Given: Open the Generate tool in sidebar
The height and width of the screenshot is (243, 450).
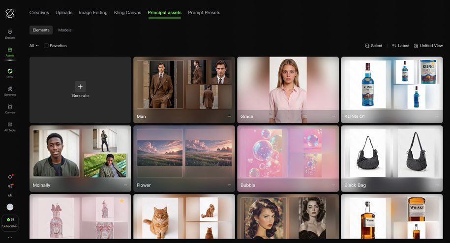Looking at the screenshot, I should click(10, 91).
